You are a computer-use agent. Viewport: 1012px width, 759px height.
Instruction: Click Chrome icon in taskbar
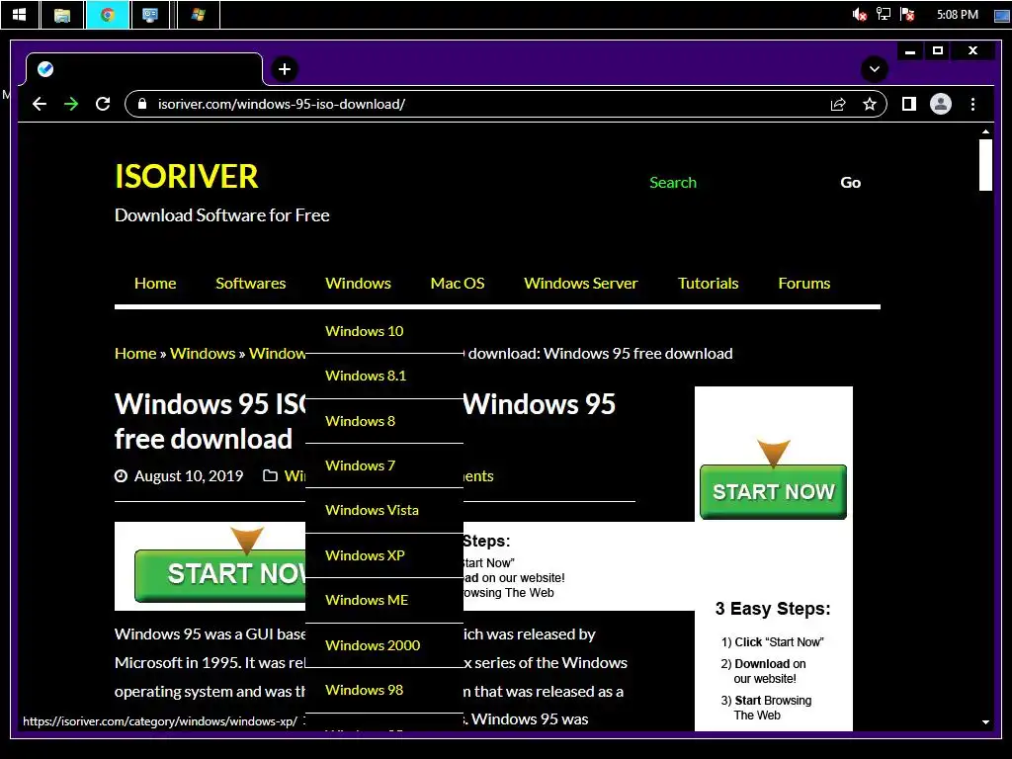coord(107,14)
